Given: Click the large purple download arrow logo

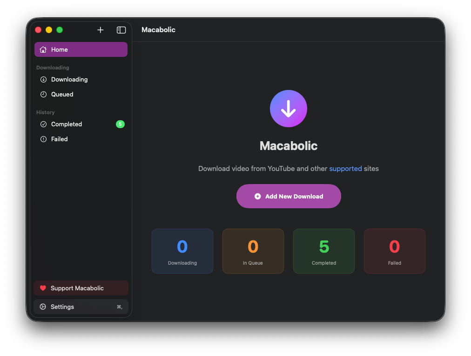Looking at the screenshot, I should click(289, 108).
